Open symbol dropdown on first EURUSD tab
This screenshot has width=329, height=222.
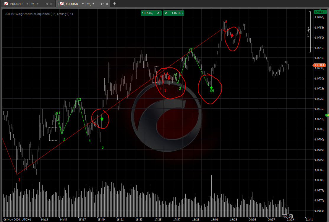pyautogui.click(x=27, y=4)
